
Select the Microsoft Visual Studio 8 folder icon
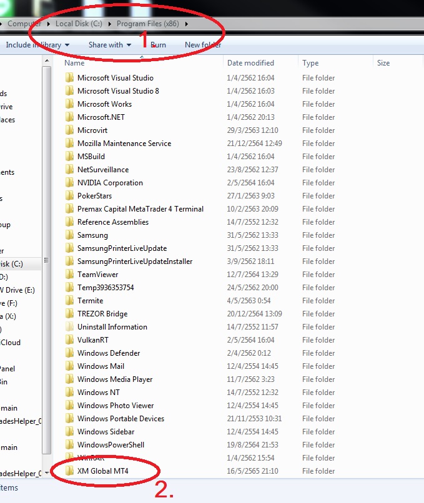click(x=69, y=90)
